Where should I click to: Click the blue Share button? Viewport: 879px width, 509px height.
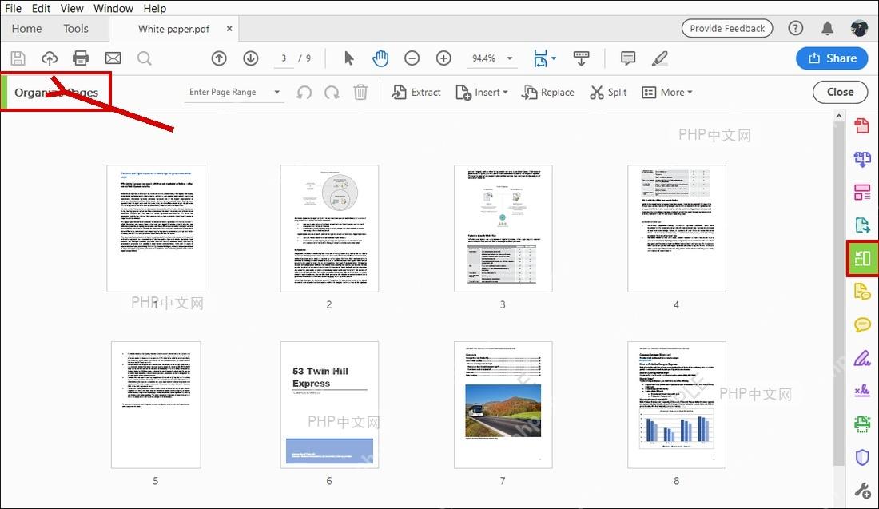832,58
